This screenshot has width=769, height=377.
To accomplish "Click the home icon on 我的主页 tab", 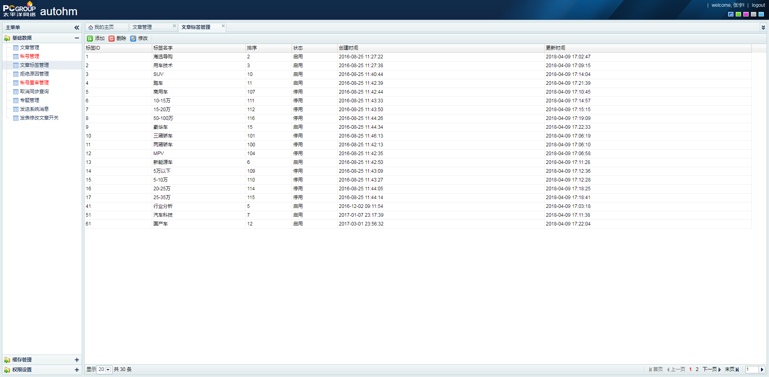I will coord(91,28).
